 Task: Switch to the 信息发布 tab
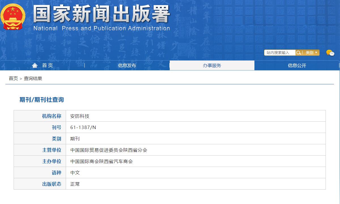coord(127,65)
